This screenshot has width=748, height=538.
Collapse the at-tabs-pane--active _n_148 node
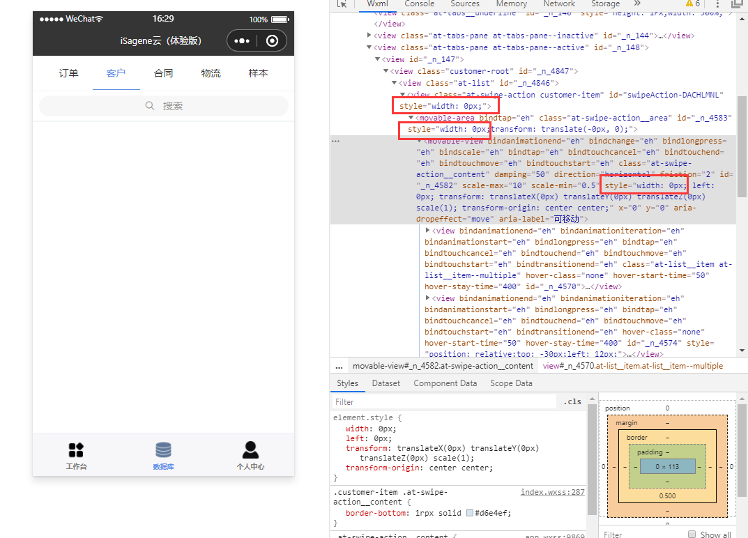click(x=369, y=47)
